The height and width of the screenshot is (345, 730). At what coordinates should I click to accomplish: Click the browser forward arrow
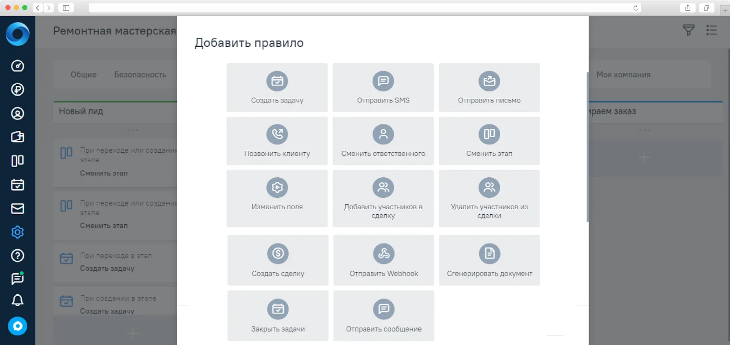pyautogui.click(x=48, y=8)
